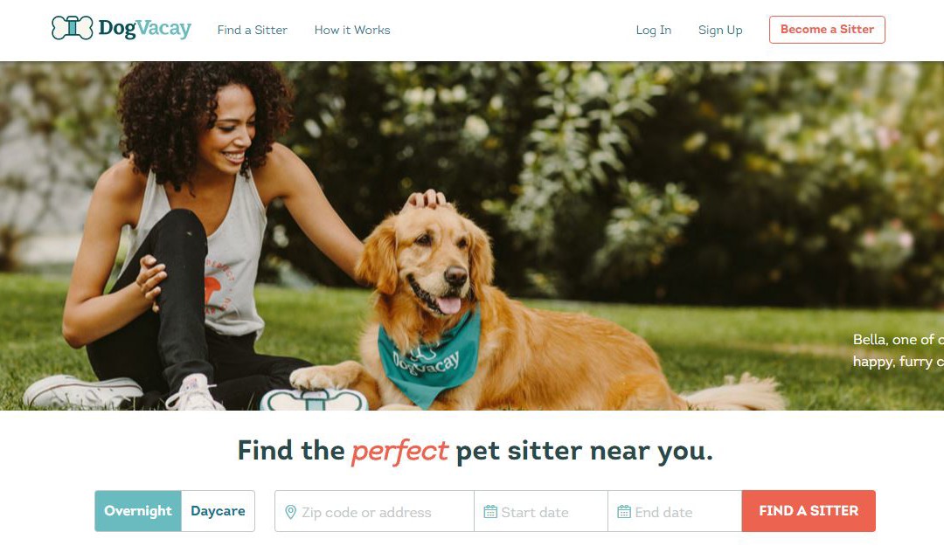
Task: Click the red FIND A SITTER button
Action: pyautogui.click(x=809, y=511)
